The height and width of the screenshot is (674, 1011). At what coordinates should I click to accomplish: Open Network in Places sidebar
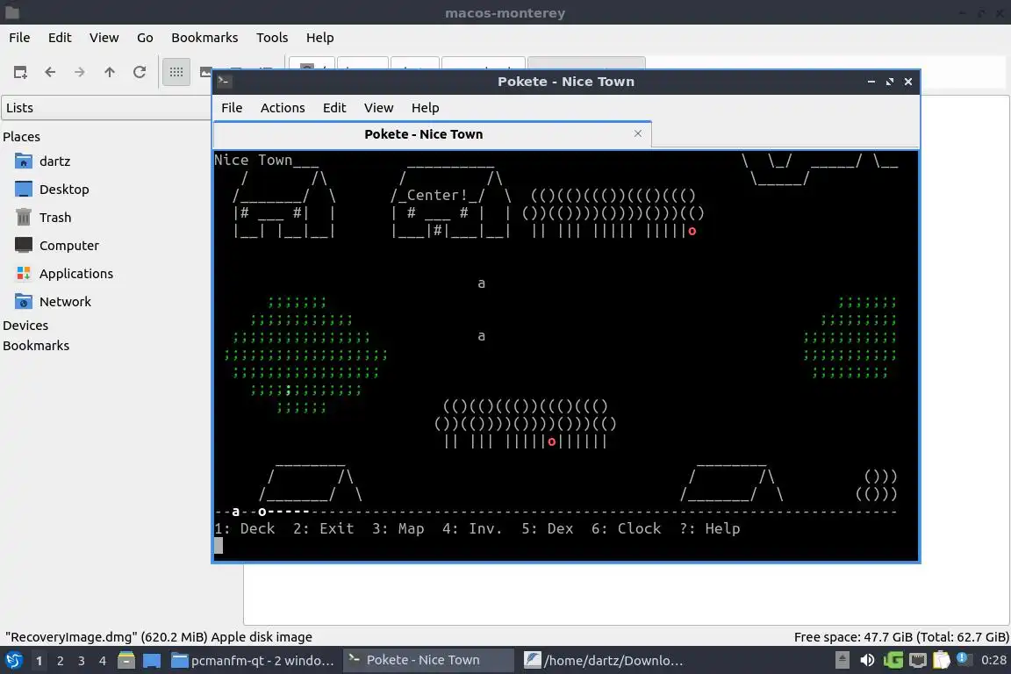pyautogui.click(x=53, y=301)
